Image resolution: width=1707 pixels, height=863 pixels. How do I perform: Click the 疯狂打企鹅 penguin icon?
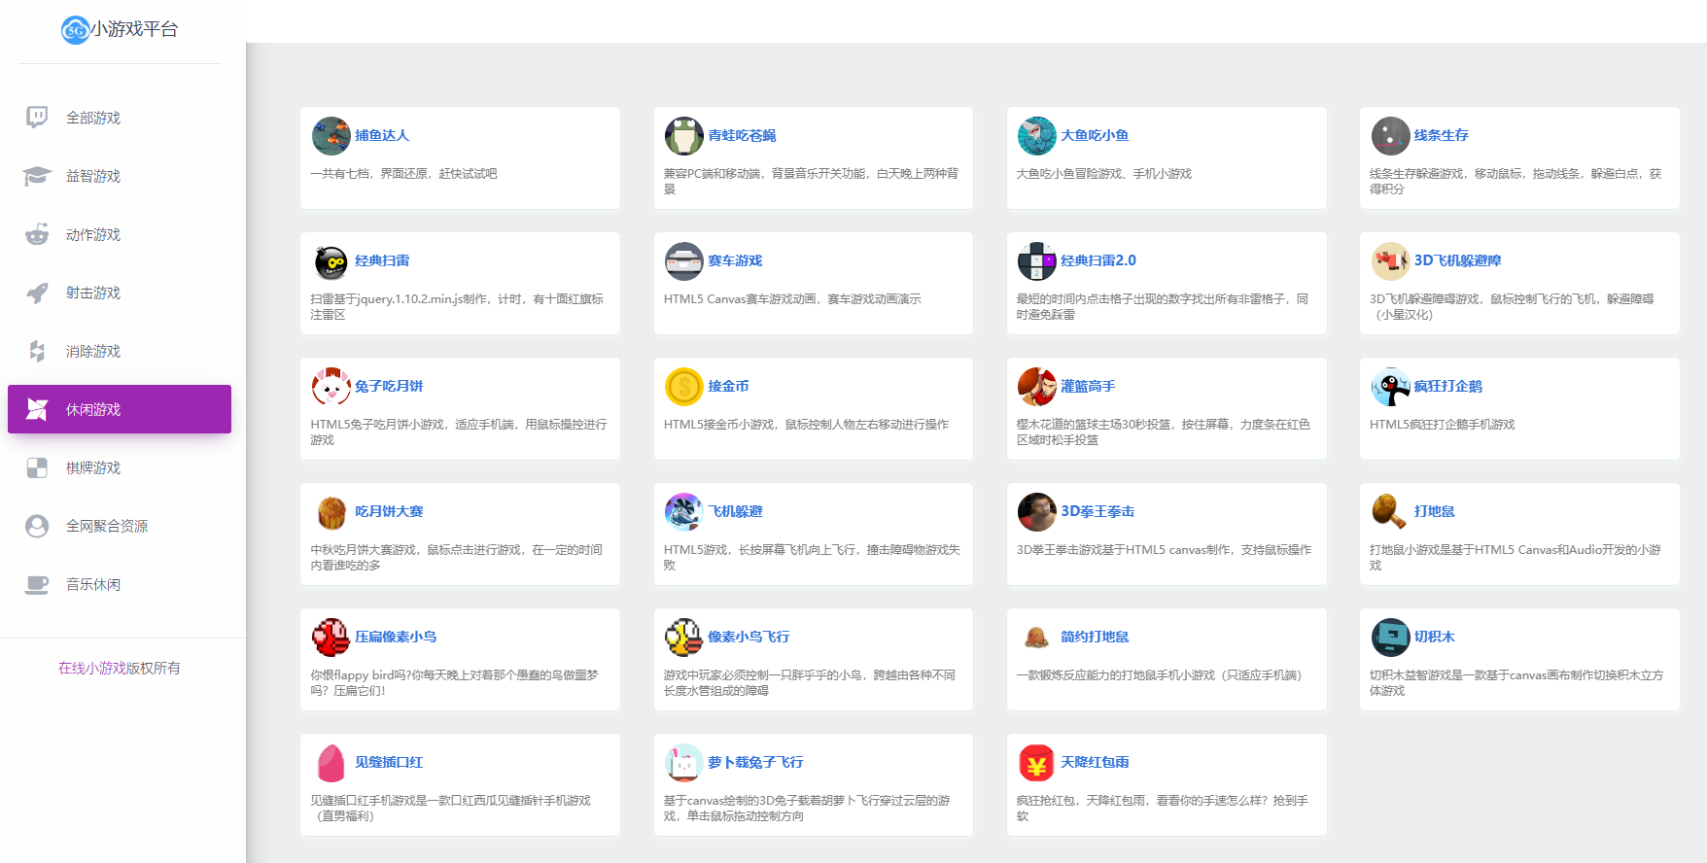(x=1390, y=387)
